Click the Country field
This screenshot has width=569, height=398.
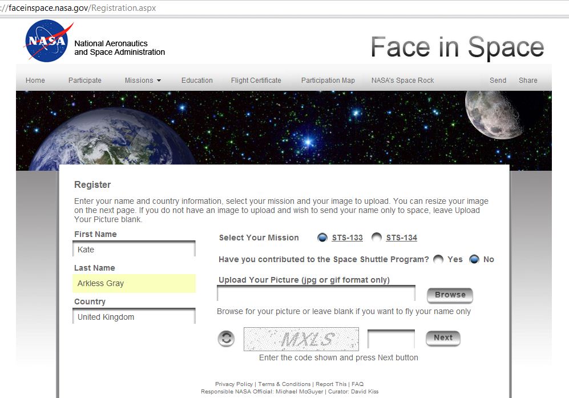point(134,317)
